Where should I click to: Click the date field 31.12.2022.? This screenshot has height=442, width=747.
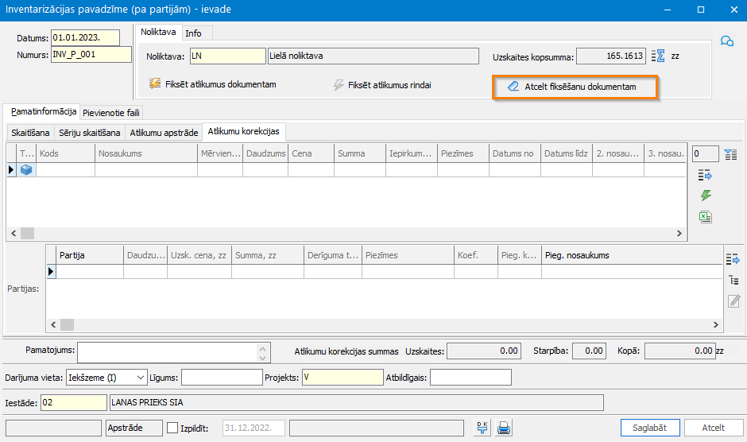point(254,428)
